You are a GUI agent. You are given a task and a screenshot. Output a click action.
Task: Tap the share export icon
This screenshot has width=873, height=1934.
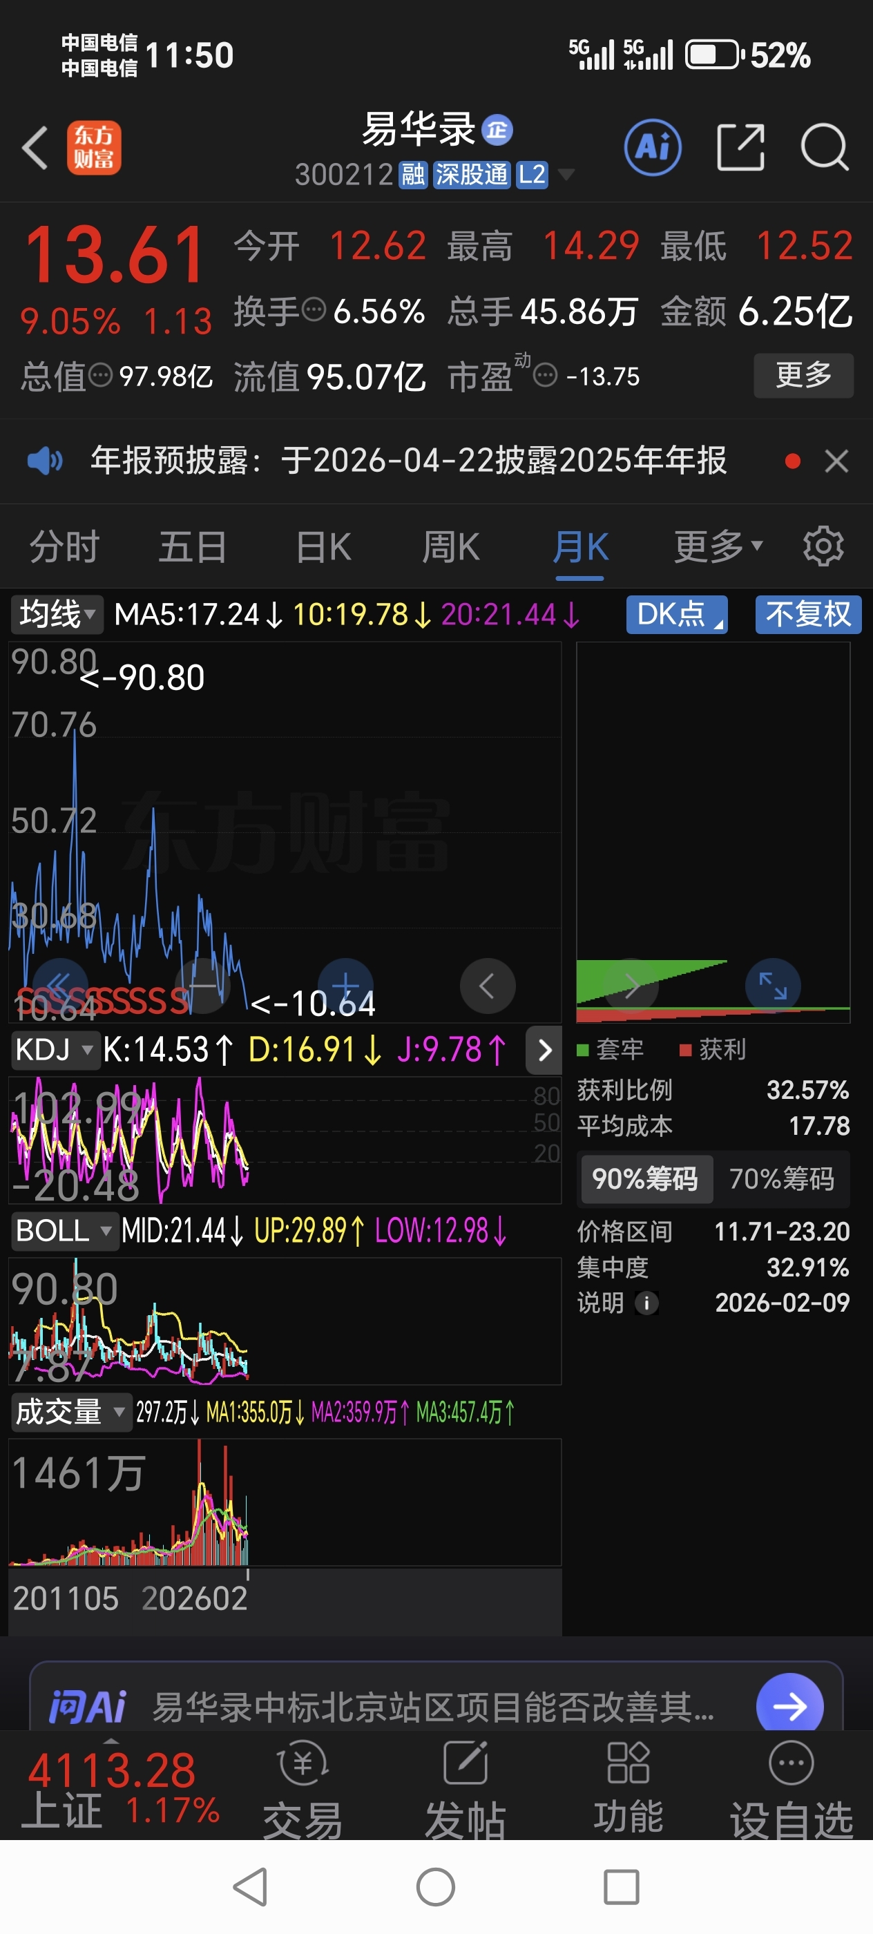click(741, 148)
